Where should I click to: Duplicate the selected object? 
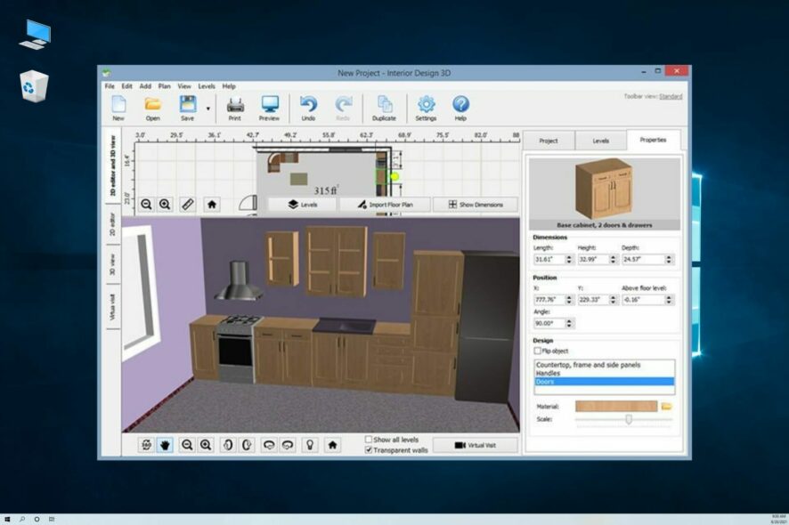point(384,108)
